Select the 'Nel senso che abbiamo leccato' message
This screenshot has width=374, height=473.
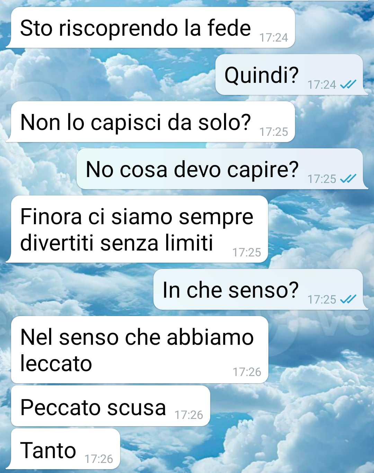[x=140, y=350]
